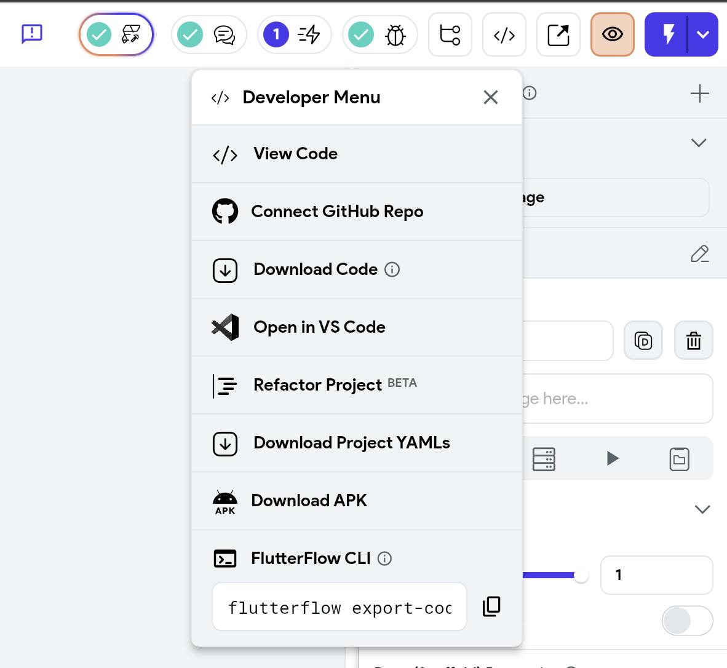Click the share/export external link icon
Image resolution: width=727 pixels, height=668 pixels.
point(558,34)
